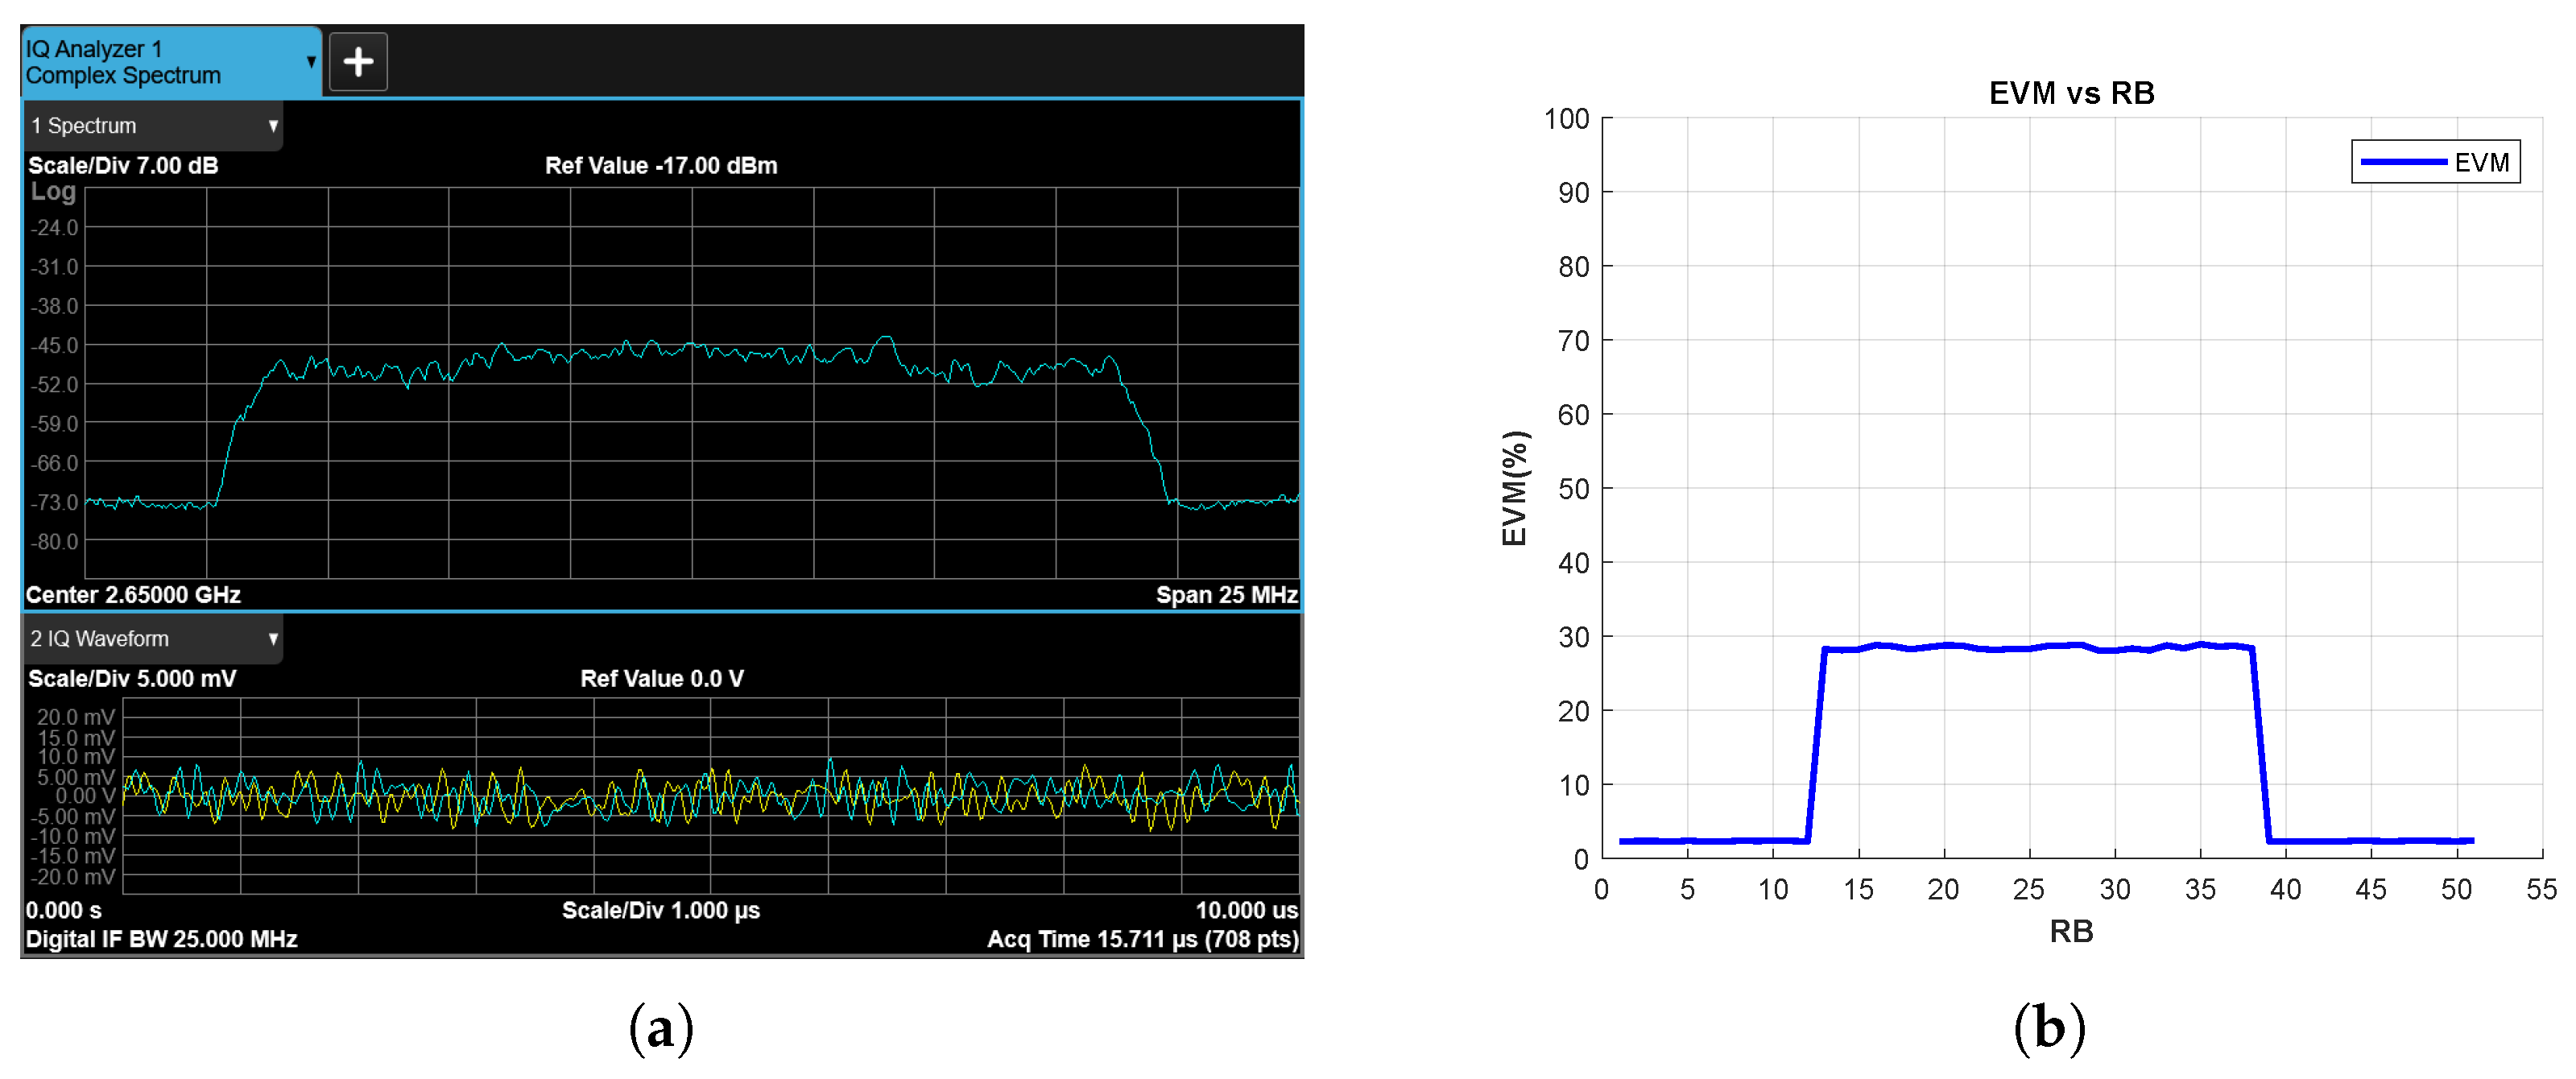Click the EVM legend box in chart

click(2436, 162)
